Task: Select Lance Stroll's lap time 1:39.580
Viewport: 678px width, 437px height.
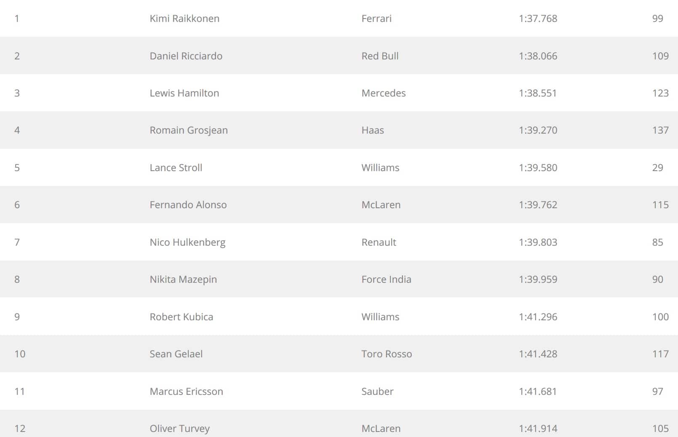Action: point(538,168)
